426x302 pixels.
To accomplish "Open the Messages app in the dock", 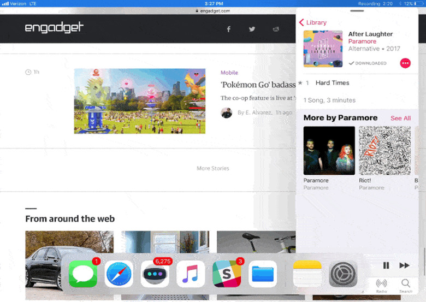I will click(83, 274).
